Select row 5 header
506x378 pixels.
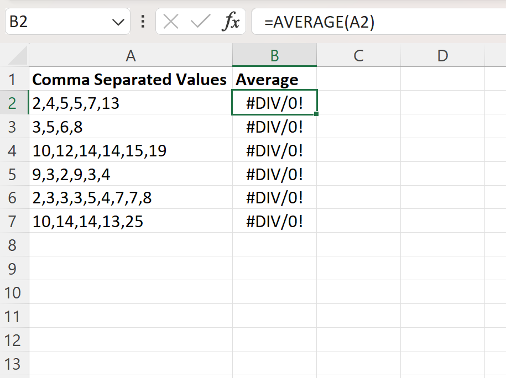point(14,174)
